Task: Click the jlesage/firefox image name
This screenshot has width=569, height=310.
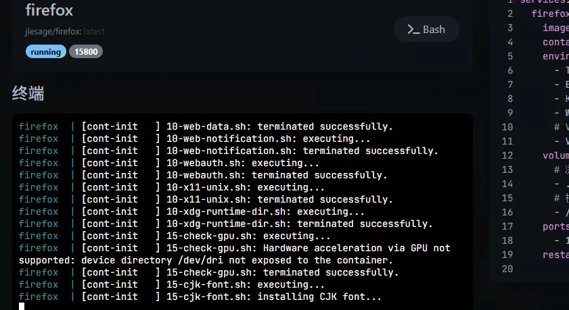Action: [53, 31]
